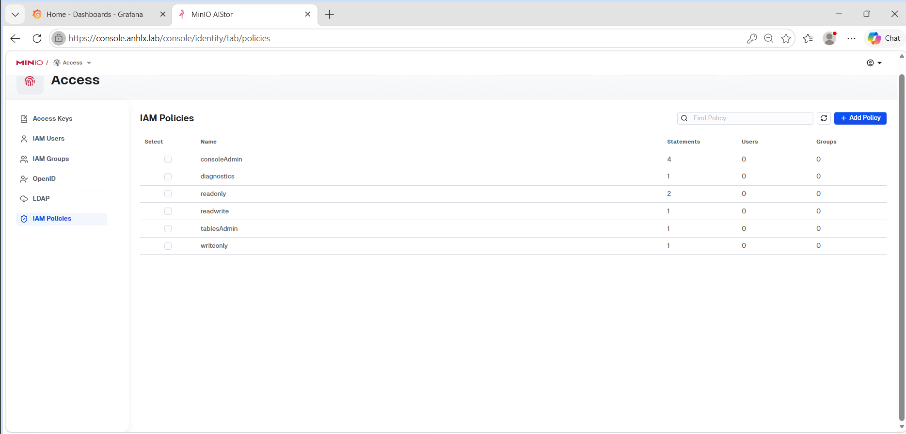
Task: Click the search magnifier in Find Policy
Action: [x=684, y=118]
